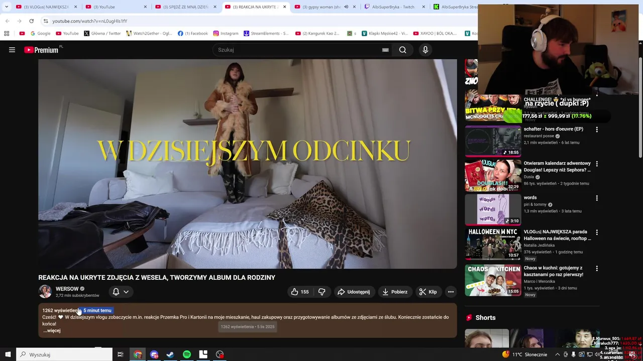The width and height of the screenshot is (643, 361).
Task: Open the WERSOW channel avatar
Action: pos(45,291)
